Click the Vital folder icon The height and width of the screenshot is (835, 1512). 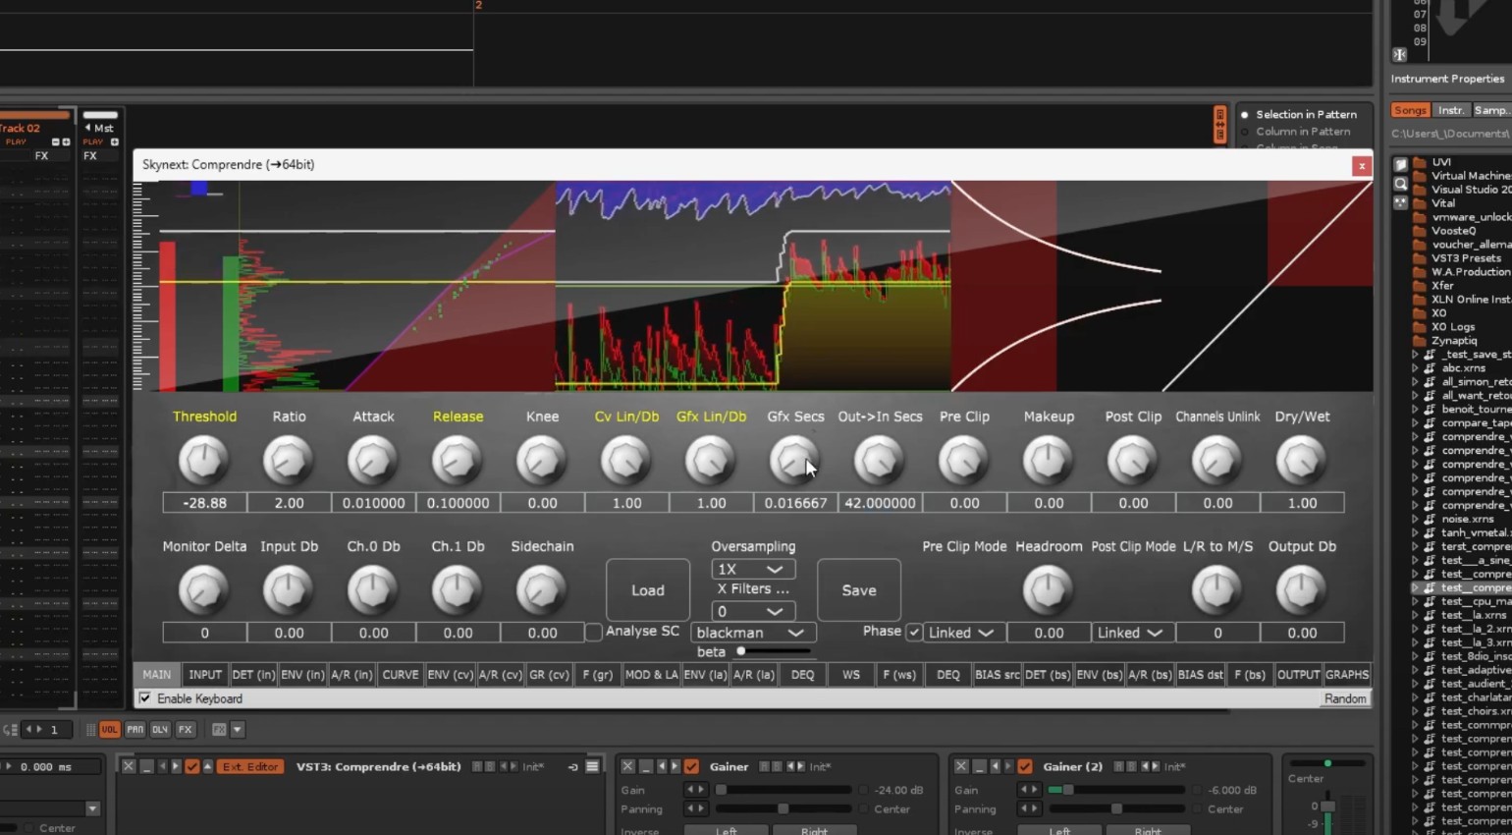pyautogui.click(x=1420, y=203)
